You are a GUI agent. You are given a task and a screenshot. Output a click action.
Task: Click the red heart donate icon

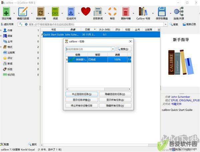[x=86, y=11]
